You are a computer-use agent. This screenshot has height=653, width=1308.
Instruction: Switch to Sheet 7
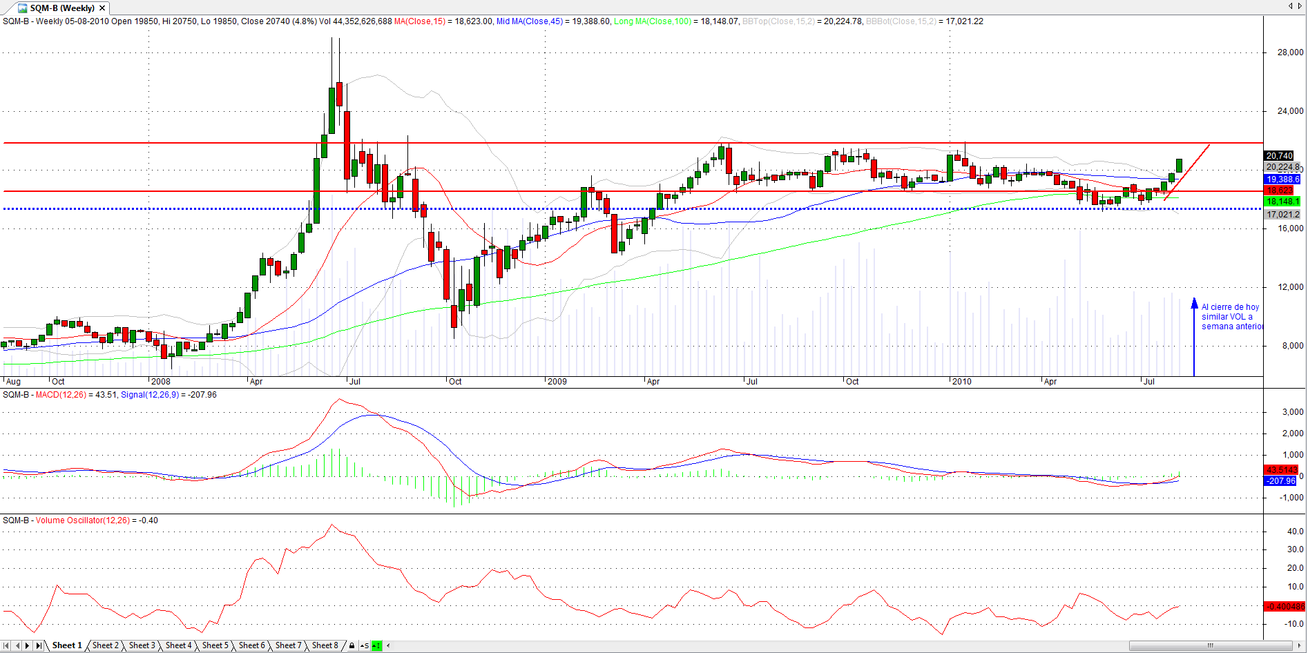pos(288,645)
